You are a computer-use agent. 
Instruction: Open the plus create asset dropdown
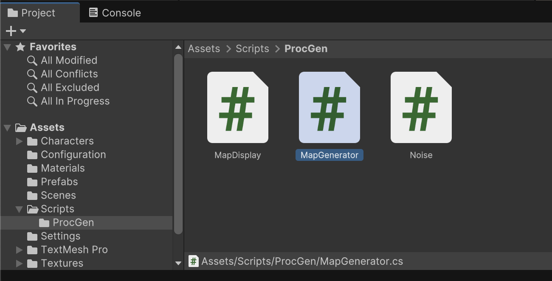[x=15, y=31]
